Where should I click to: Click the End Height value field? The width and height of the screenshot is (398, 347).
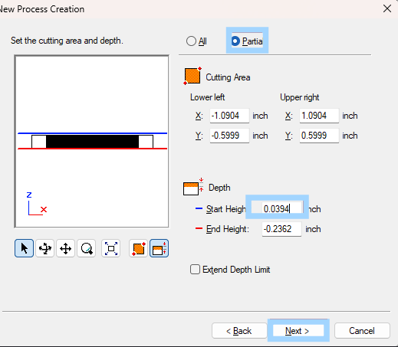point(281,229)
